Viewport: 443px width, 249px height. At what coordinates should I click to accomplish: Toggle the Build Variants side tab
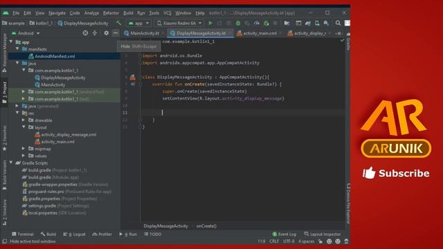pos(4,175)
